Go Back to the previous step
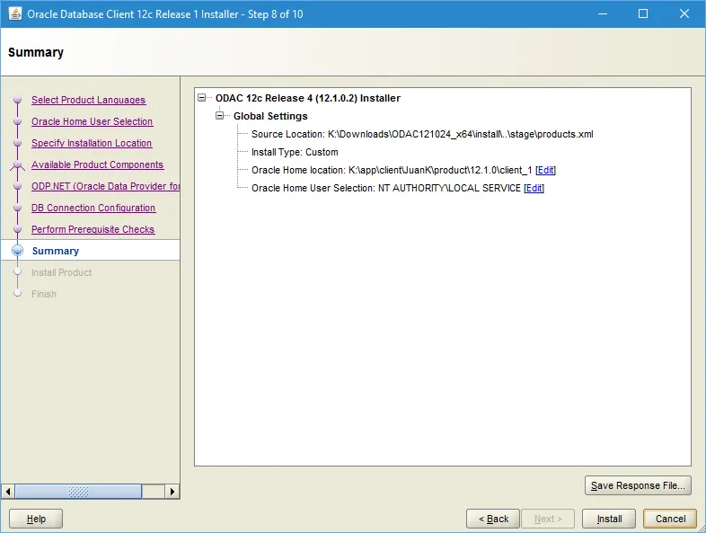This screenshot has width=706, height=533. coord(493,519)
